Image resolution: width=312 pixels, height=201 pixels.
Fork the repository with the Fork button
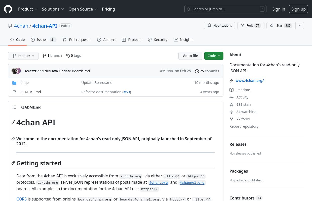(251, 26)
